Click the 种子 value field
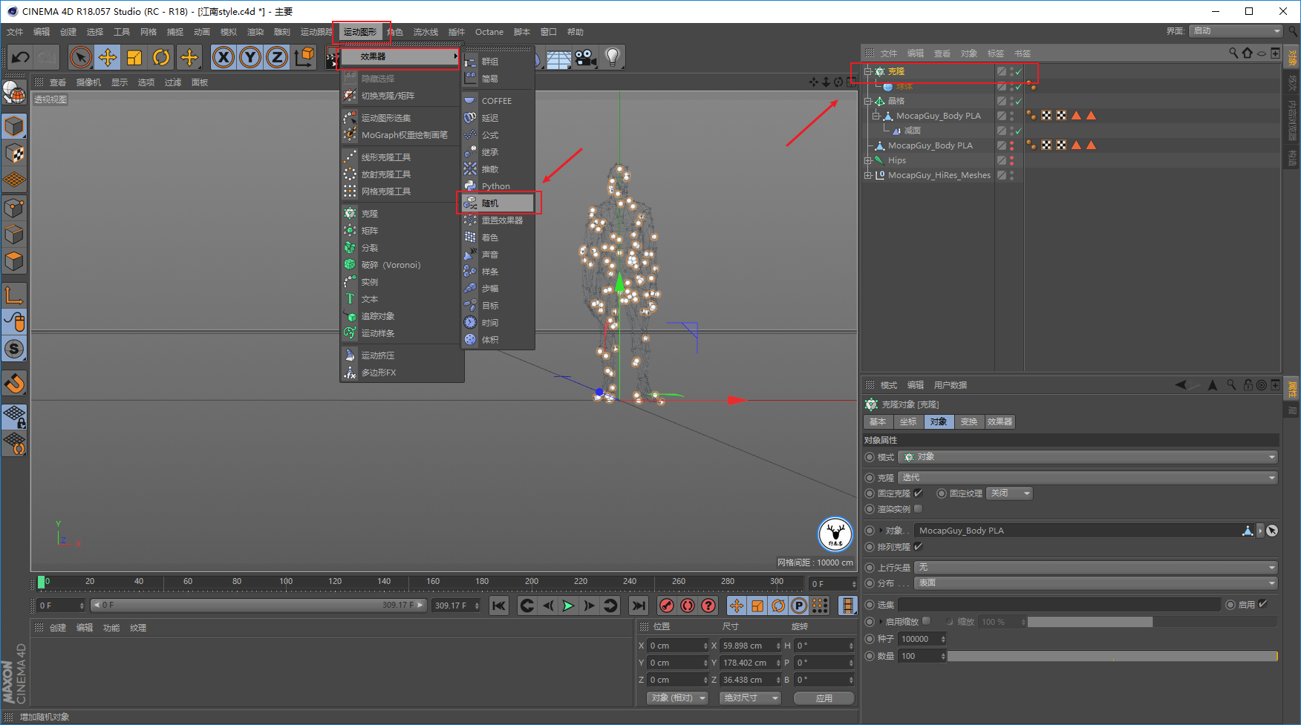Viewport: 1301px width, 725px height. coord(922,639)
